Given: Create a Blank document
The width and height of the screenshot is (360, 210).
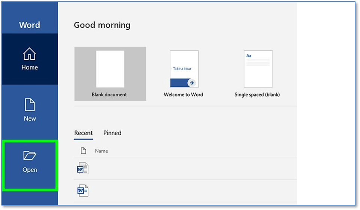Looking at the screenshot, I should coord(110,74).
